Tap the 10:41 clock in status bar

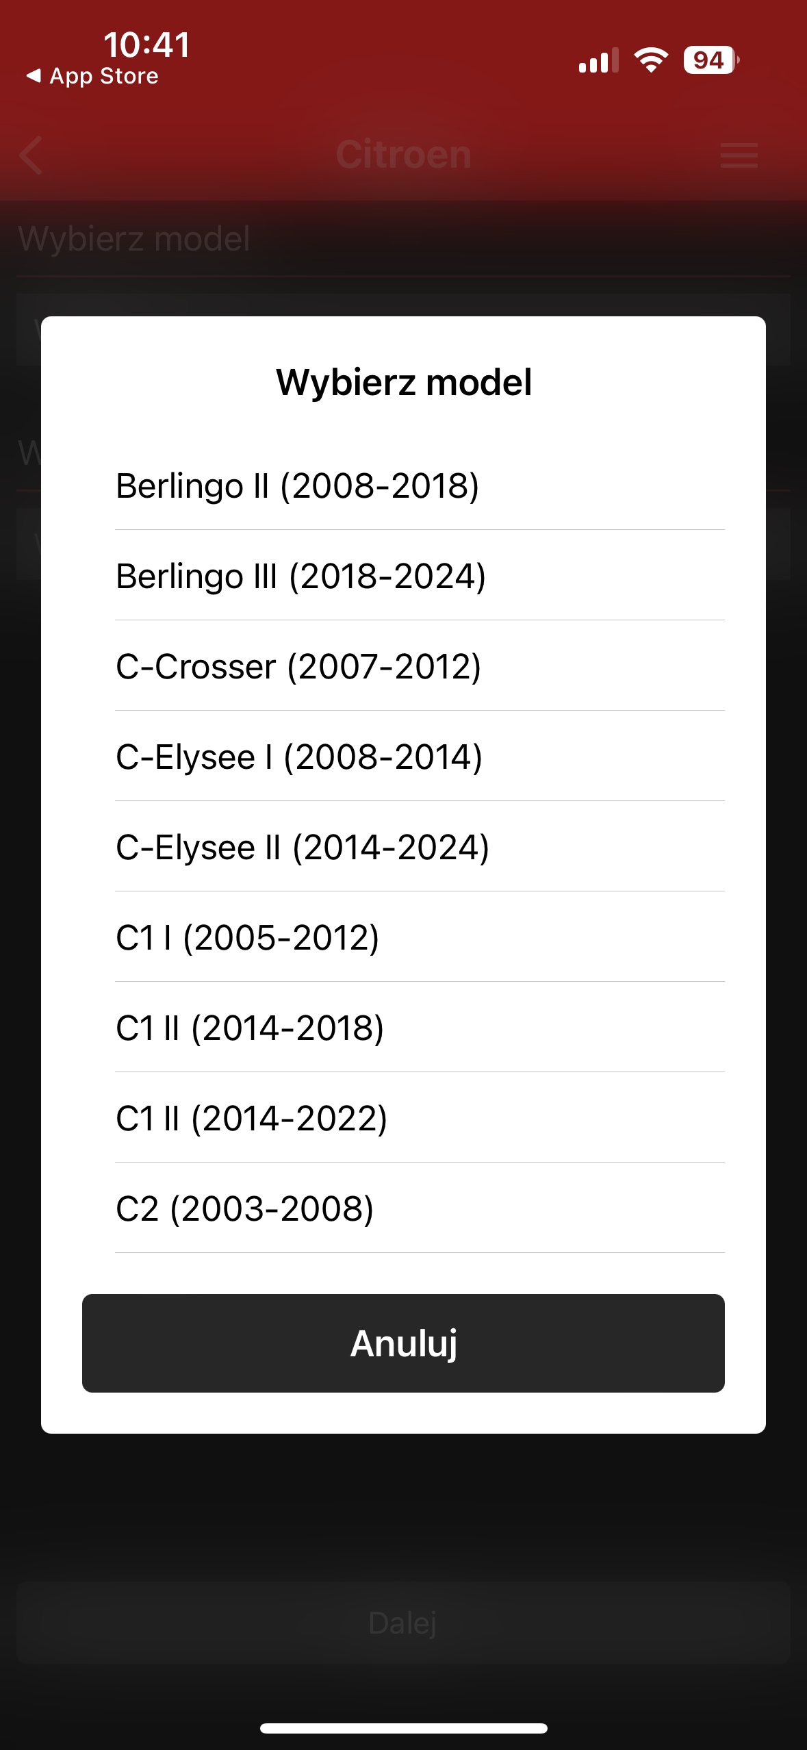pyautogui.click(x=146, y=45)
